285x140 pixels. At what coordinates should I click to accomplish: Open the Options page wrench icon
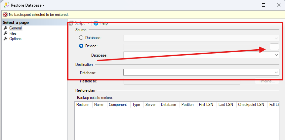(x=6, y=39)
